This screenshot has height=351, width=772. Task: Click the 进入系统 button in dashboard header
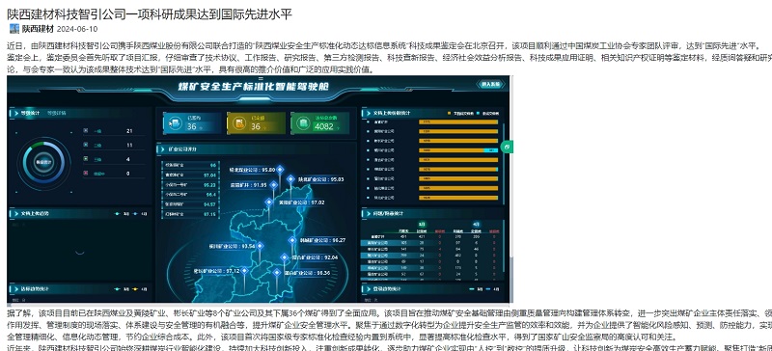pyautogui.click(x=490, y=84)
